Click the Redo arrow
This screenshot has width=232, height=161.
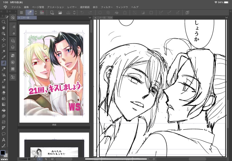click(90, 13)
